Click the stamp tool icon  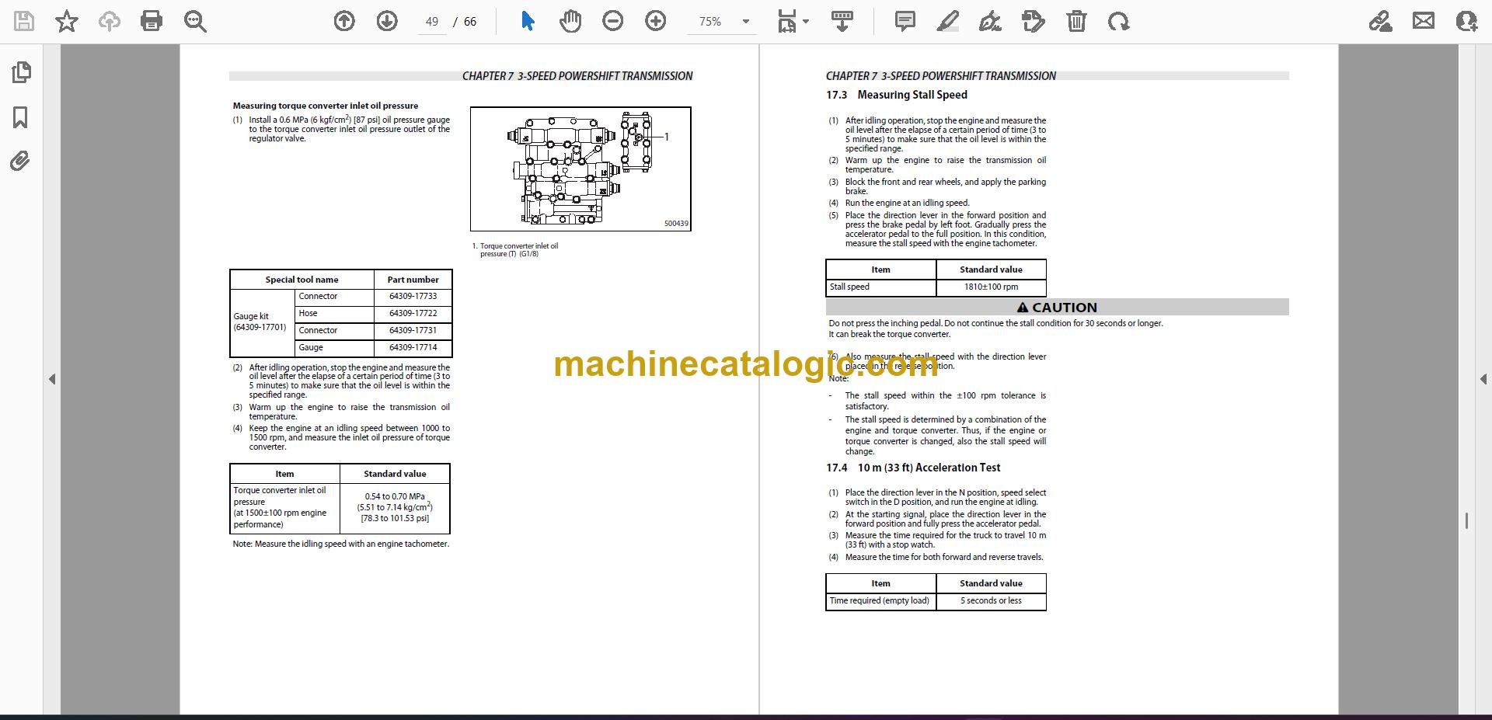[1034, 21]
